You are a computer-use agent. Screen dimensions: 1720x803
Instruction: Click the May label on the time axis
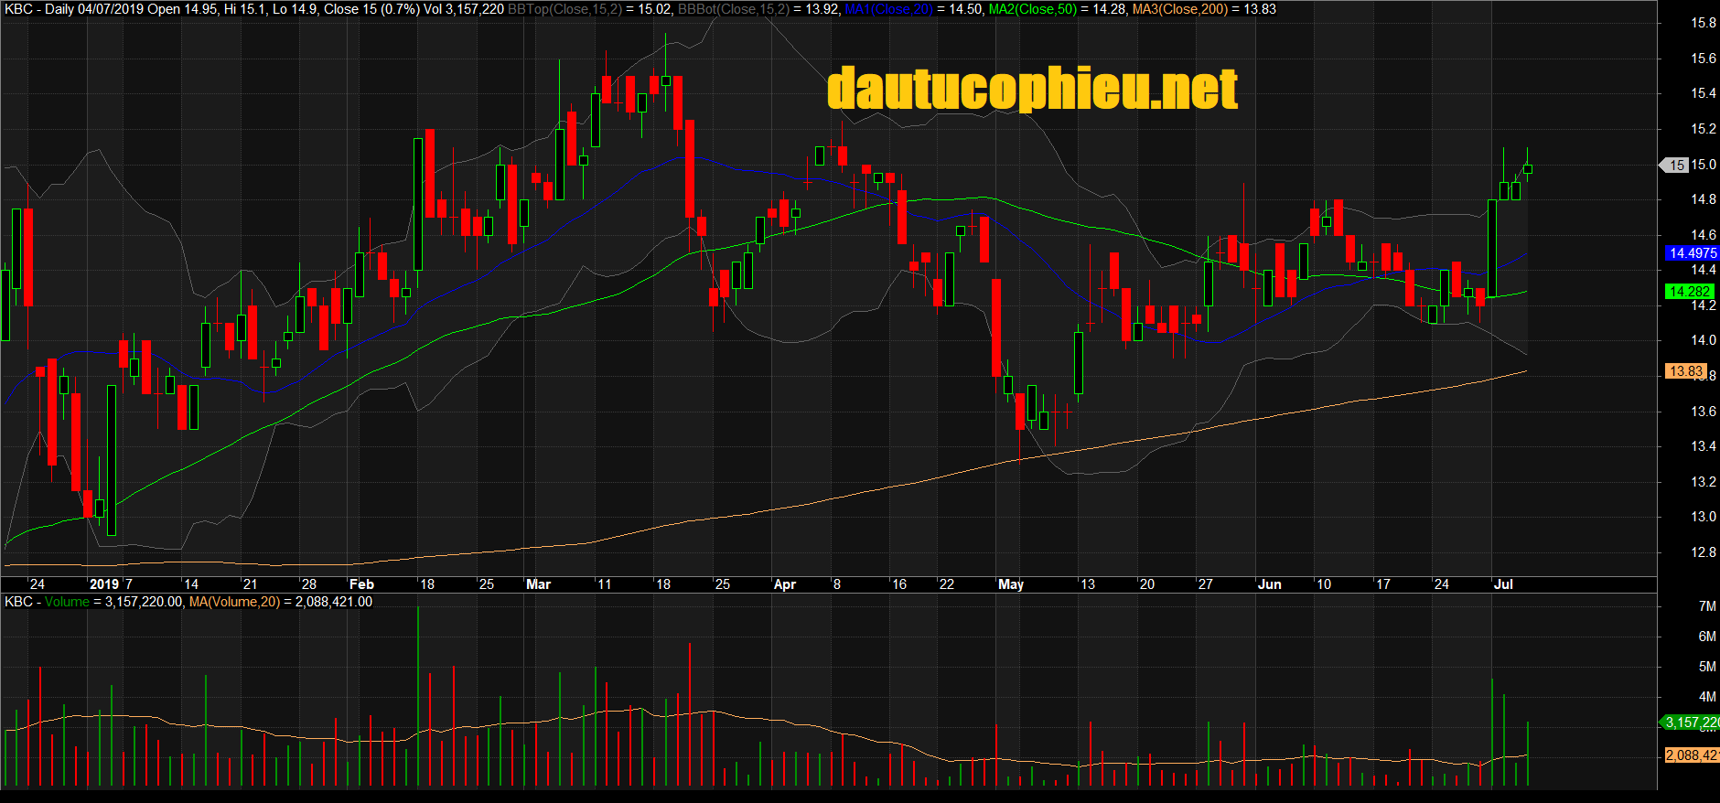(1010, 584)
